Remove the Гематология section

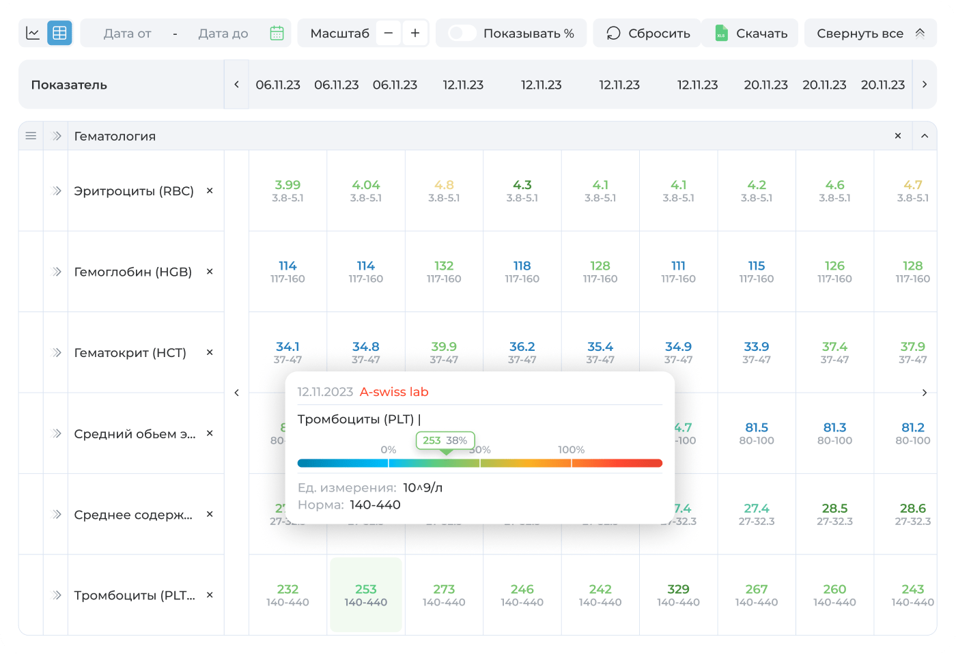(x=898, y=136)
